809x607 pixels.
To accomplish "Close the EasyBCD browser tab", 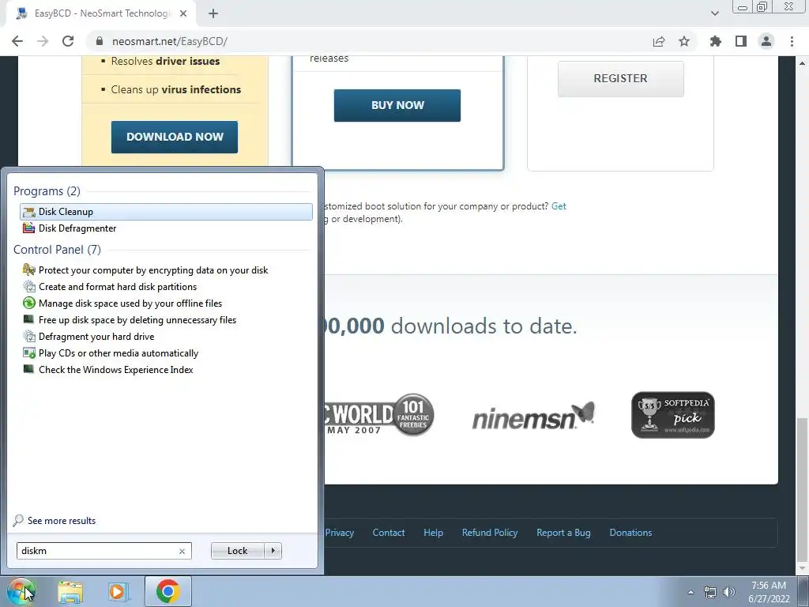I will tap(183, 13).
